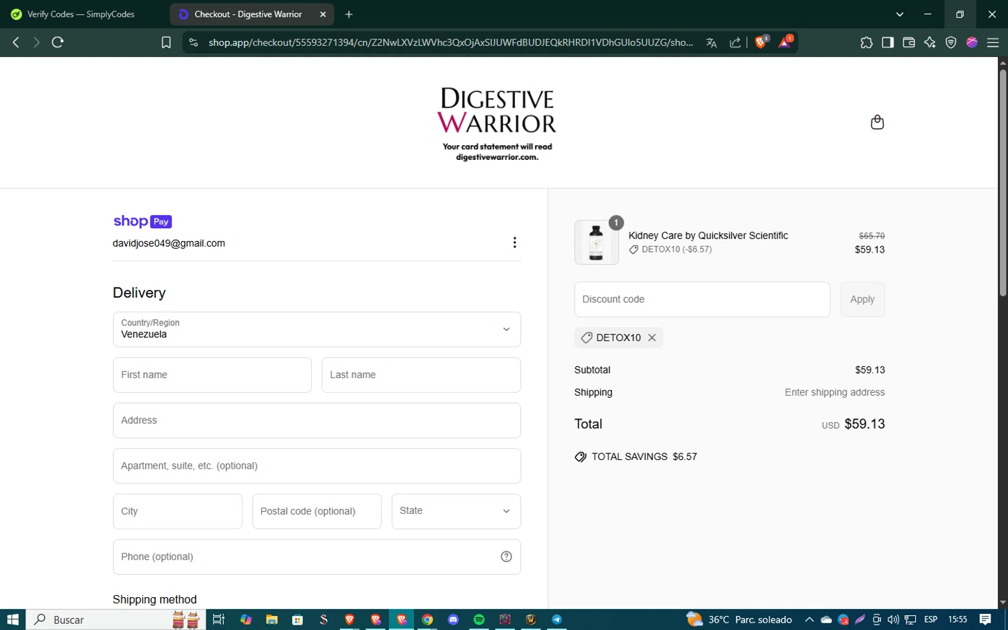The width and height of the screenshot is (1008, 630).
Task: Click the Apartment, suite, etc. field
Action: (x=317, y=466)
